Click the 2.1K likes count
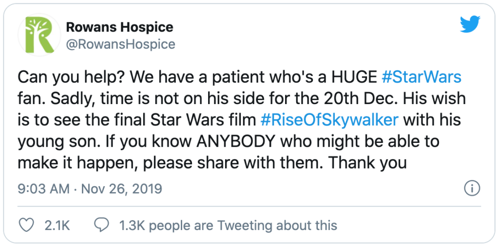This screenshot has height=247, width=499. tap(58, 226)
